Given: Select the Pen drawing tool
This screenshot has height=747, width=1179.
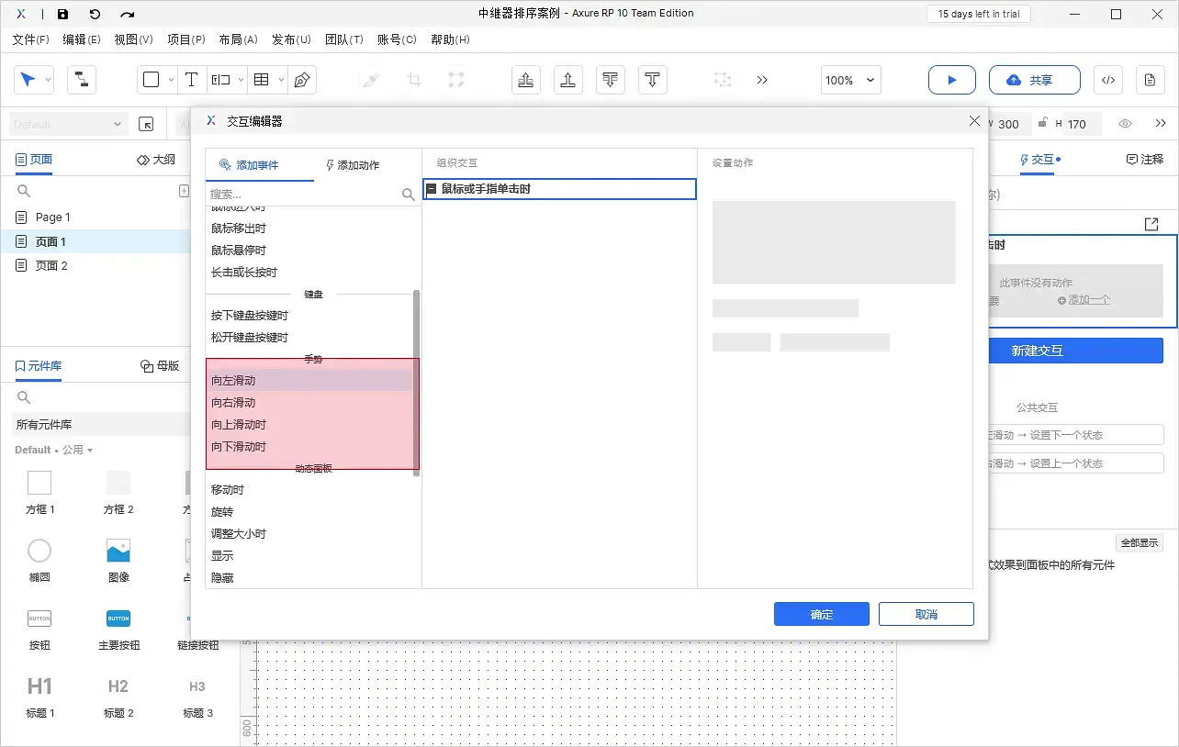Looking at the screenshot, I should [x=302, y=80].
